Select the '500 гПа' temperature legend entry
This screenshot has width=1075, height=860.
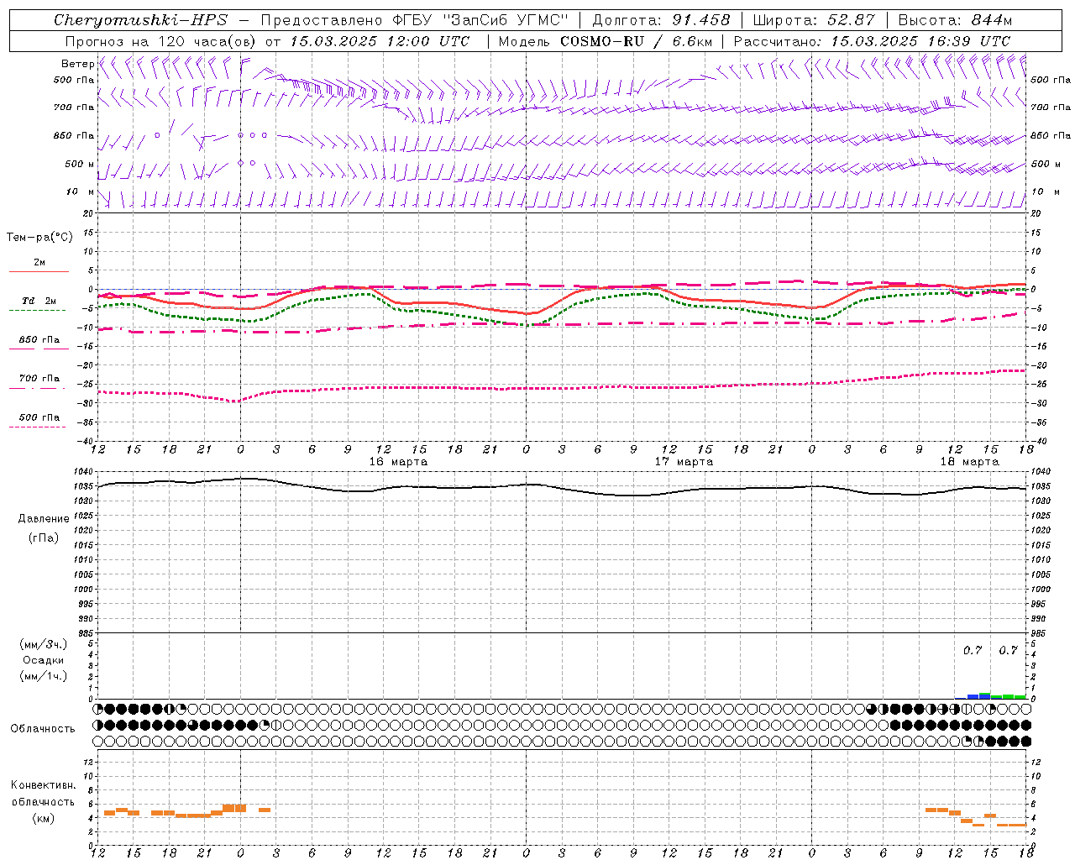pos(39,417)
